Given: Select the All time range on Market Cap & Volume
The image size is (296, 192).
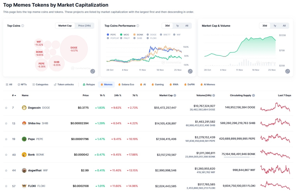Looking at the screenshot, I should click(x=284, y=26).
